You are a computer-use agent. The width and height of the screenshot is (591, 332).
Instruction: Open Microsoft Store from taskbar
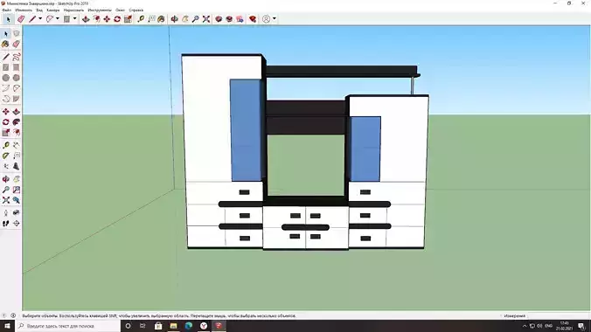(158, 326)
